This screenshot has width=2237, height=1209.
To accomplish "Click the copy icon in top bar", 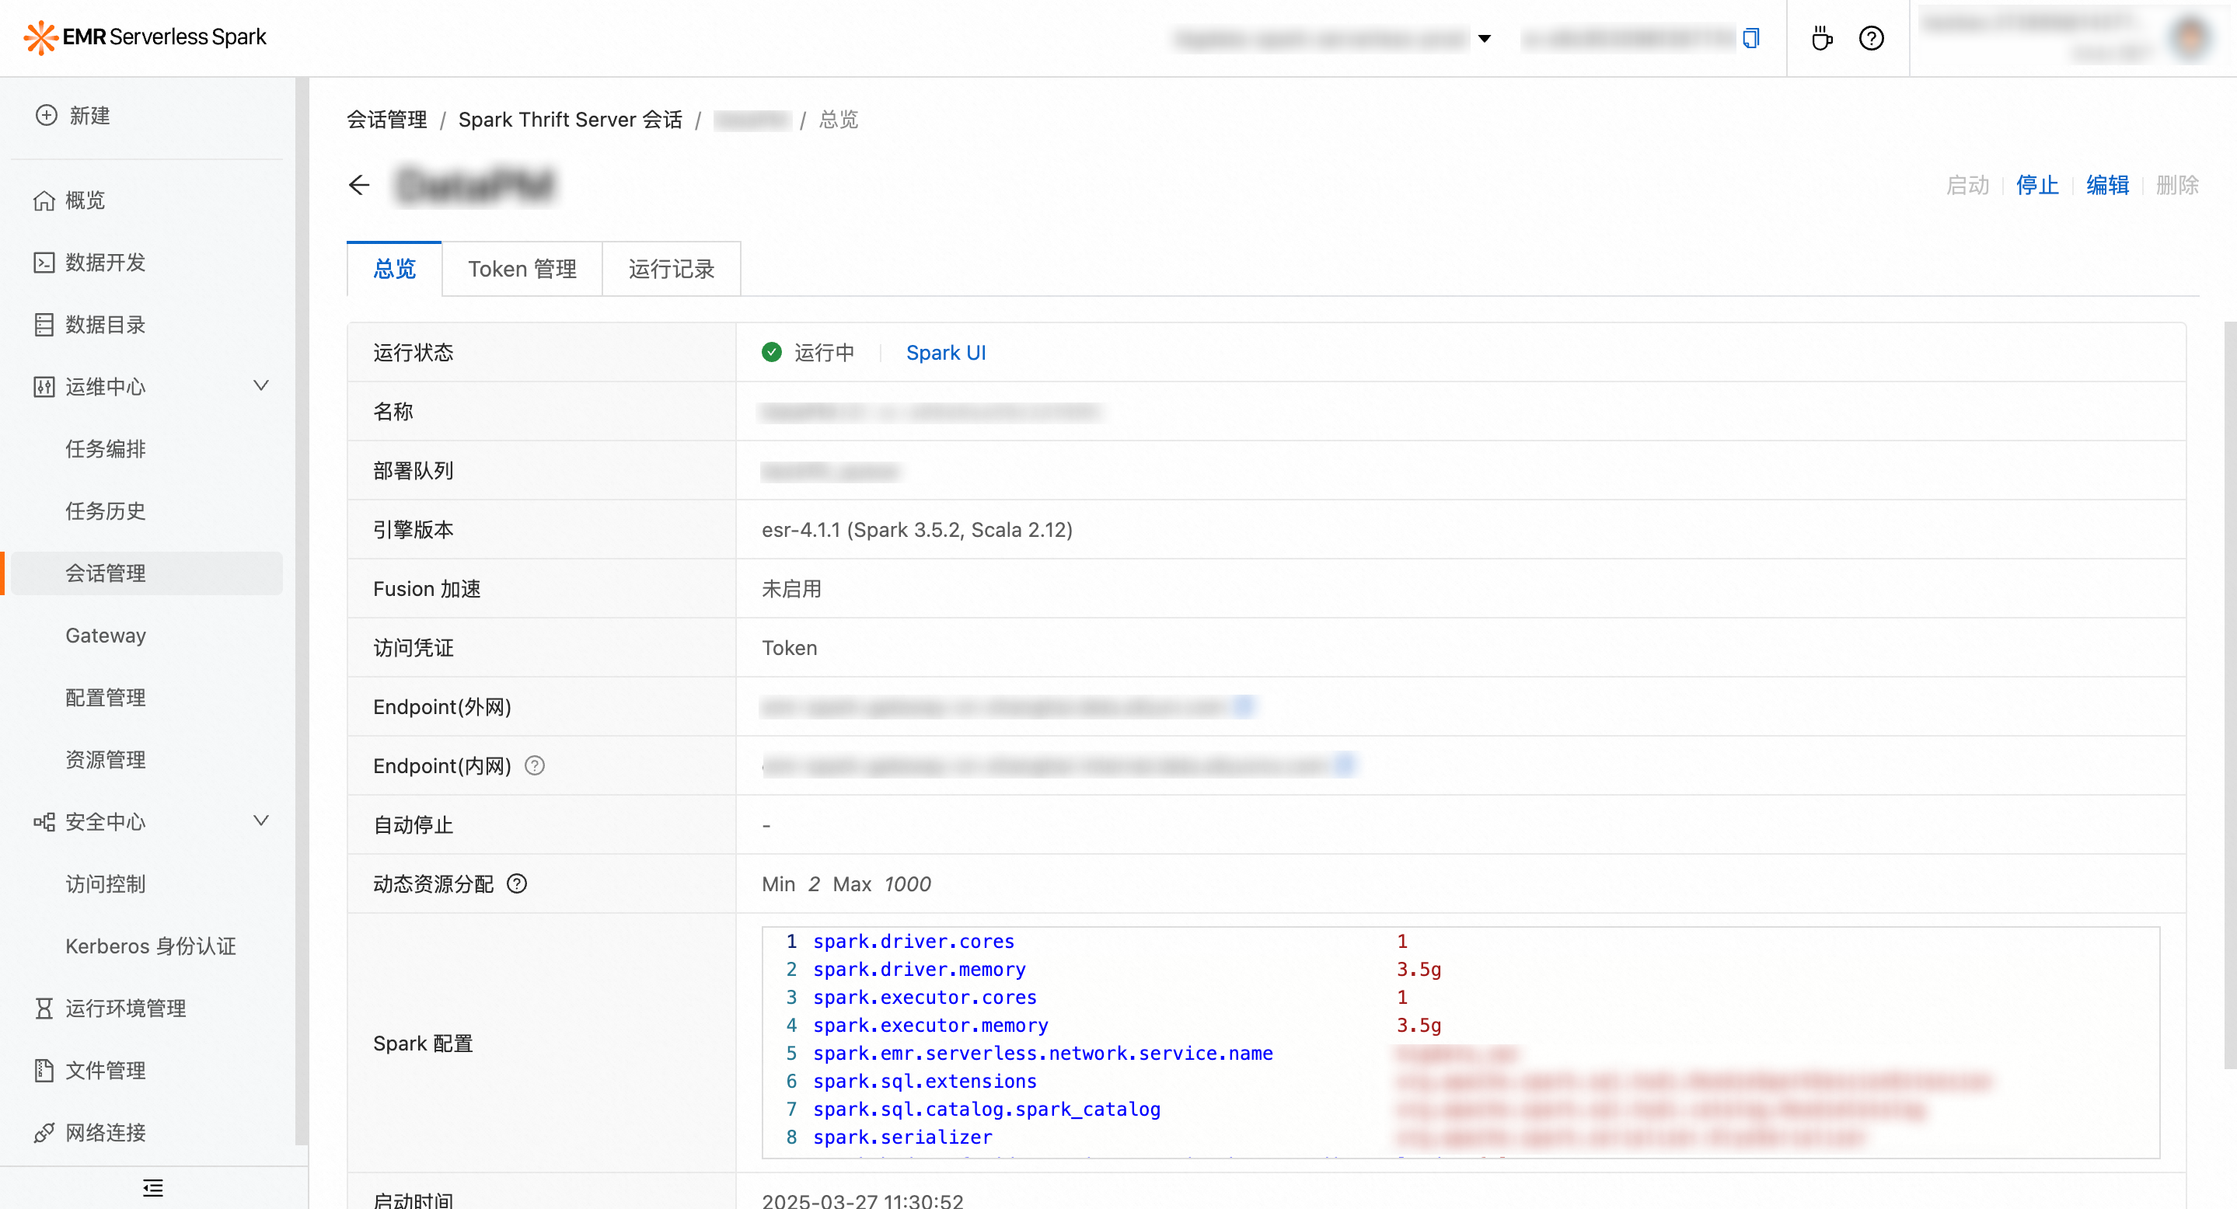I will tap(1750, 38).
